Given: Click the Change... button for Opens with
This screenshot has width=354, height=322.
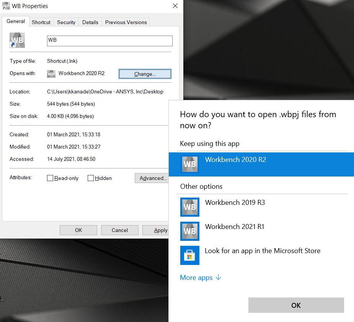Looking at the screenshot, I should tap(145, 74).
